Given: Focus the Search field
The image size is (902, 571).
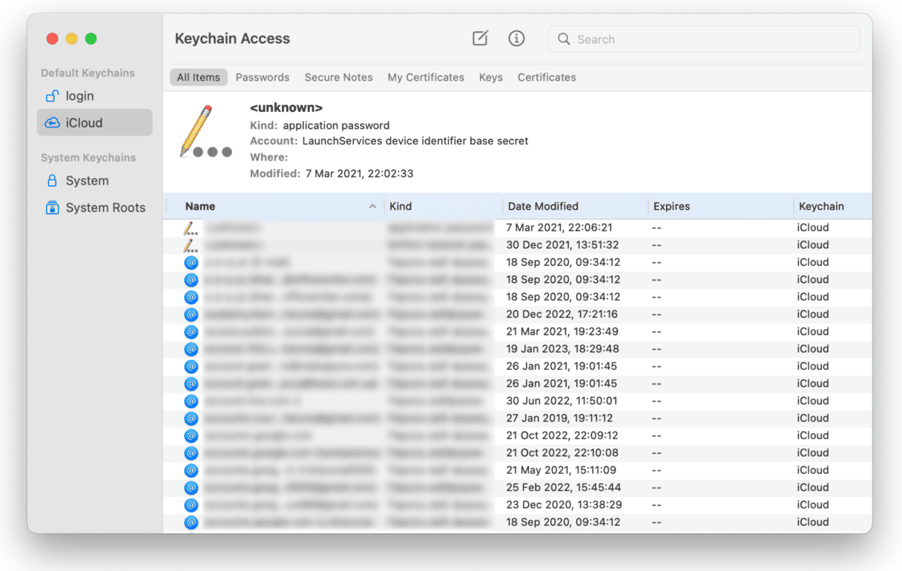Looking at the screenshot, I should pyautogui.click(x=704, y=39).
